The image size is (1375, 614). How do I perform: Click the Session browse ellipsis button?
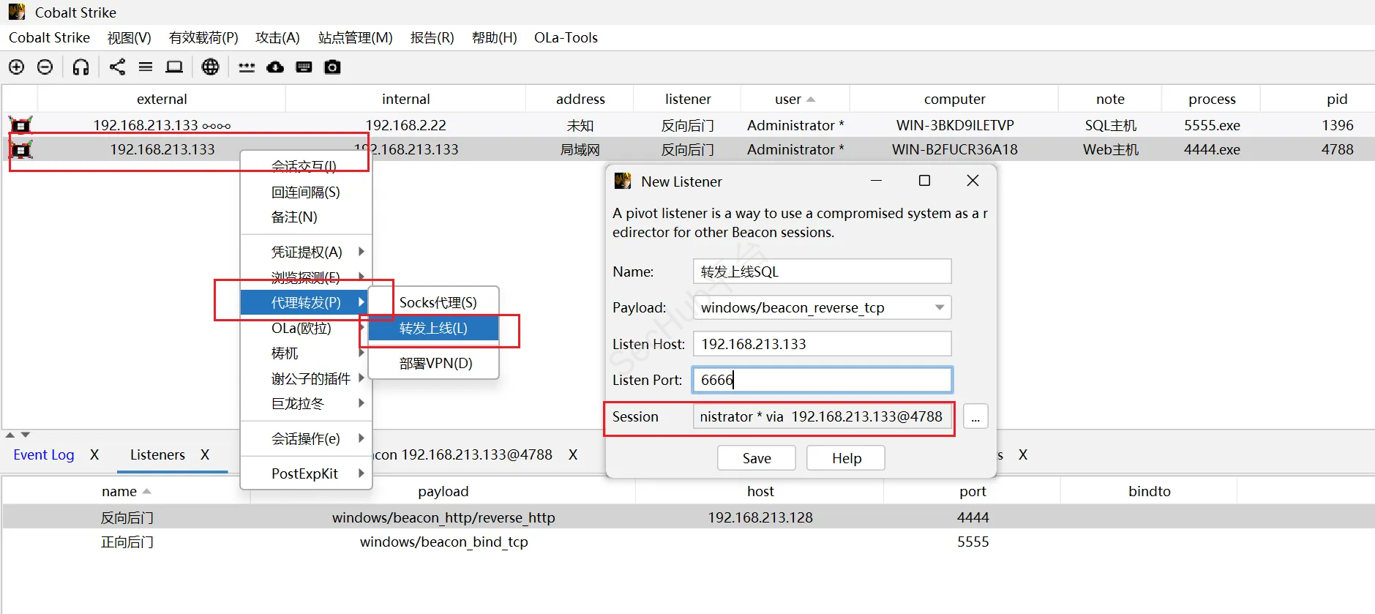[x=975, y=416]
